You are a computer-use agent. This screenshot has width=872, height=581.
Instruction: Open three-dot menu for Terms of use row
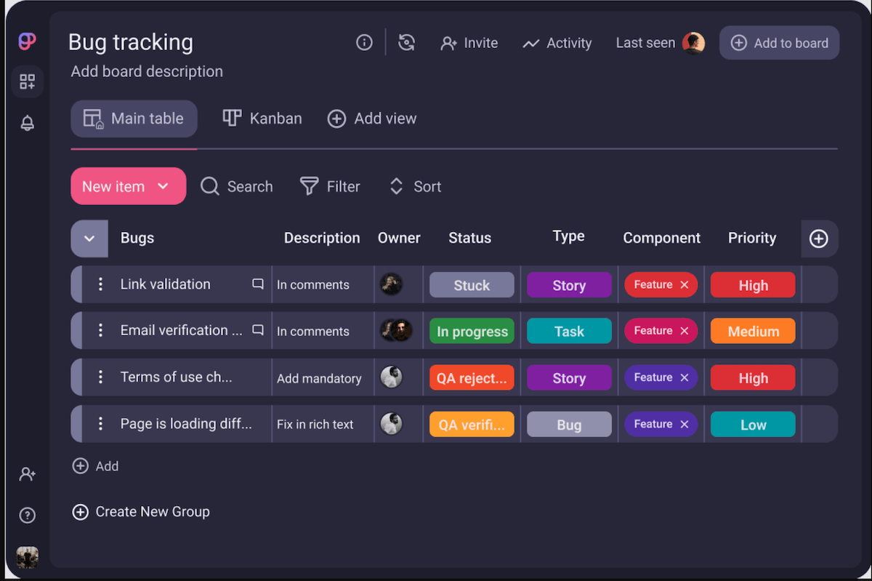tap(100, 377)
